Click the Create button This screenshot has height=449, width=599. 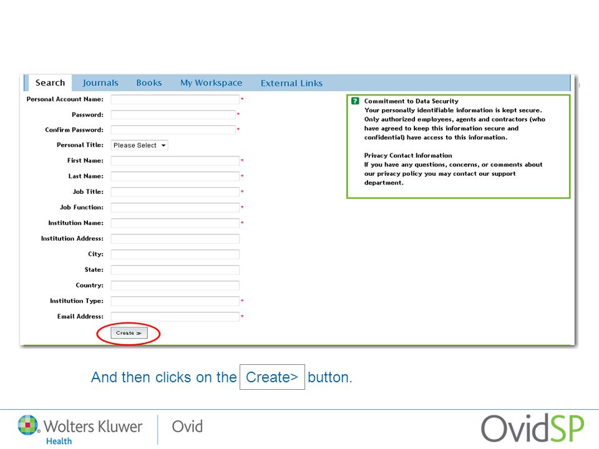pos(129,333)
